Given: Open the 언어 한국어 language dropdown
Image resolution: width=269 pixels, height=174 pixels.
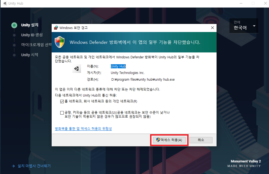Looking at the screenshot, I should 244,26.
